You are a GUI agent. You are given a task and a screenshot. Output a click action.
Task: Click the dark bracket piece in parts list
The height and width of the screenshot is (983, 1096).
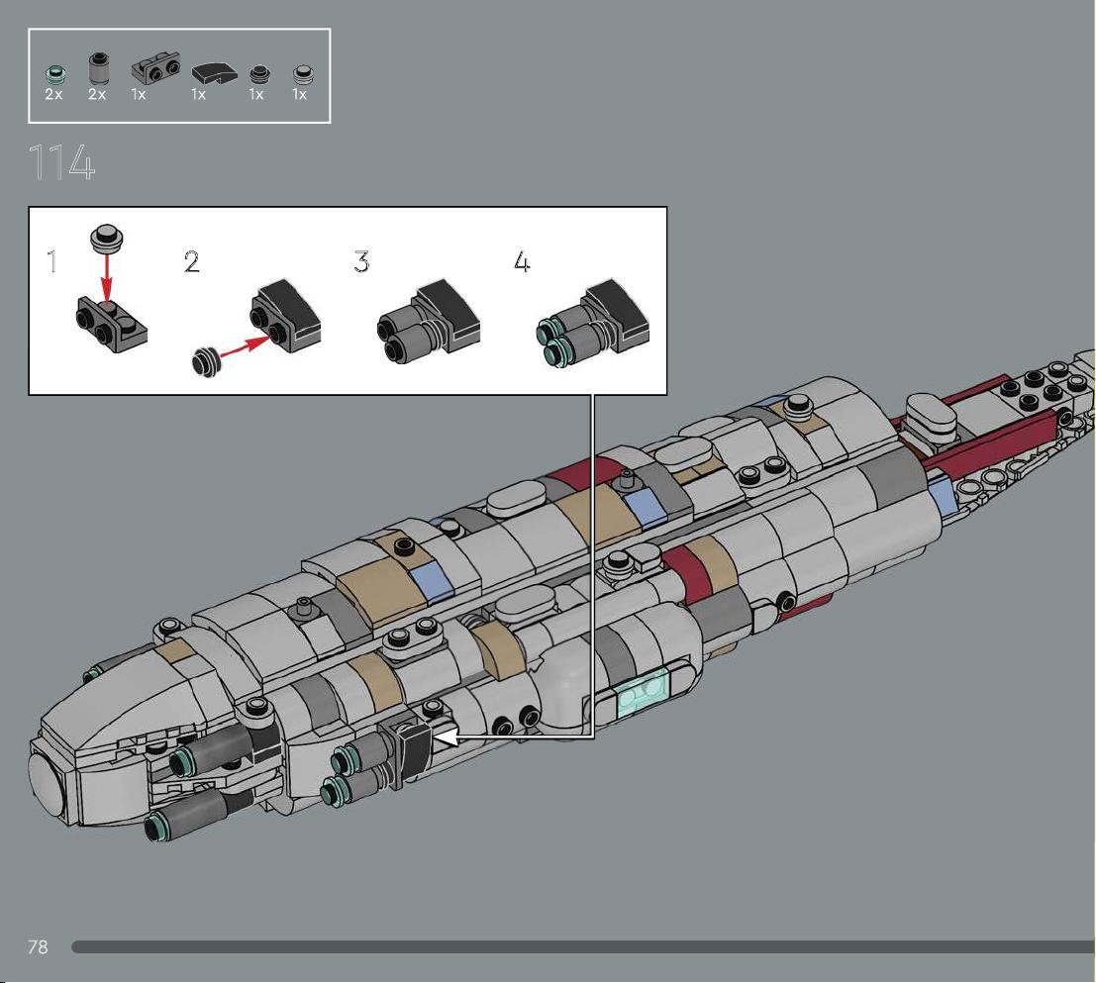click(155, 68)
